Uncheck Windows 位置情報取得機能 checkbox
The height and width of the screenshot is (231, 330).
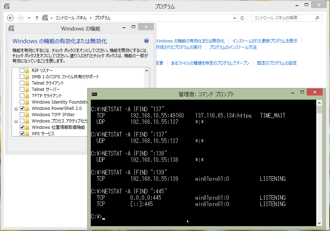22,127
